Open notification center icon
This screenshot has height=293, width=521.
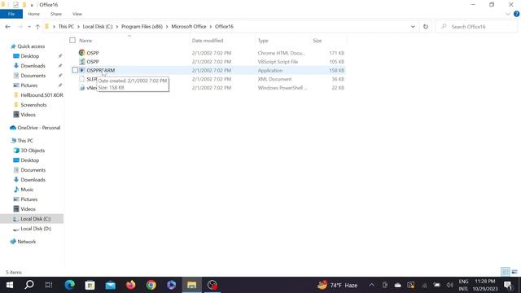508,285
